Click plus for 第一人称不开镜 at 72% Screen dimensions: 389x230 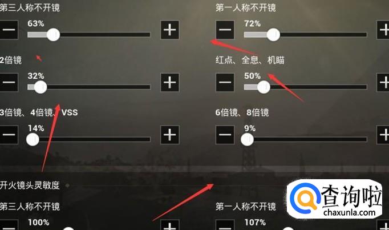click(x=383, y=30)
